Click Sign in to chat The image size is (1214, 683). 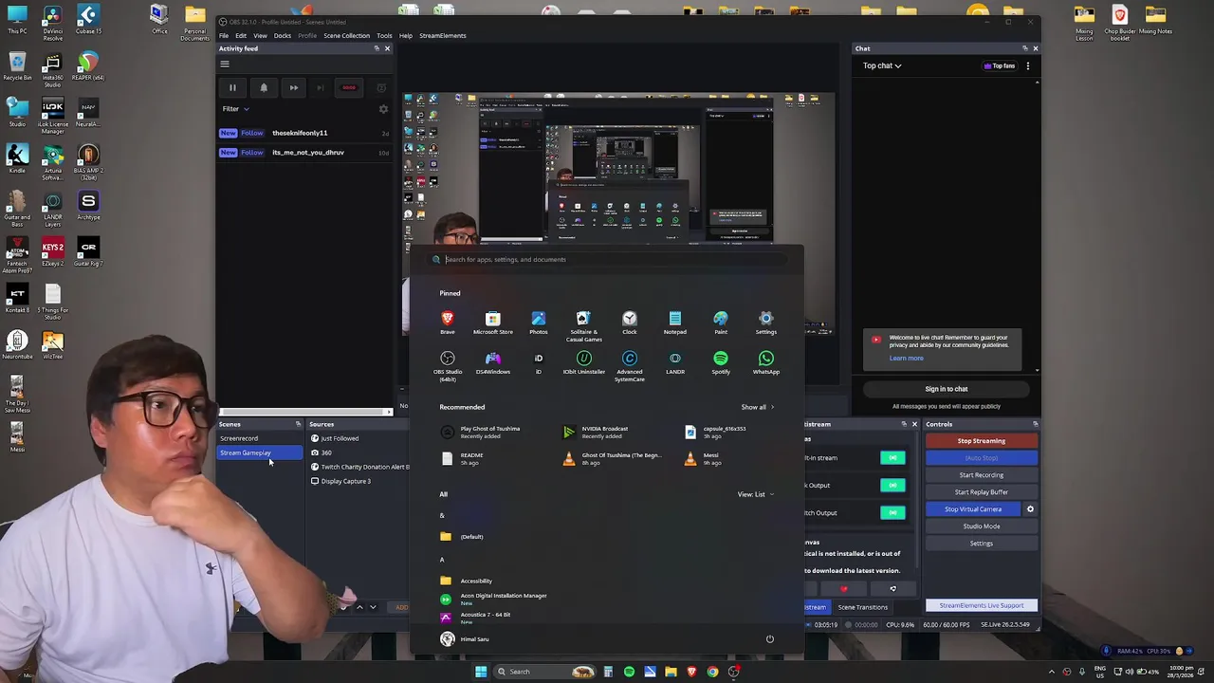point(947,389)
